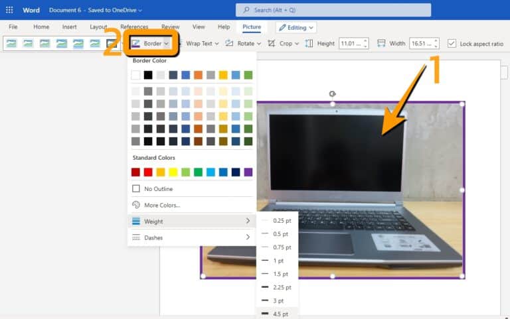Choose 4.5 pt border weight
510x319 pixels.
(278, 314)
